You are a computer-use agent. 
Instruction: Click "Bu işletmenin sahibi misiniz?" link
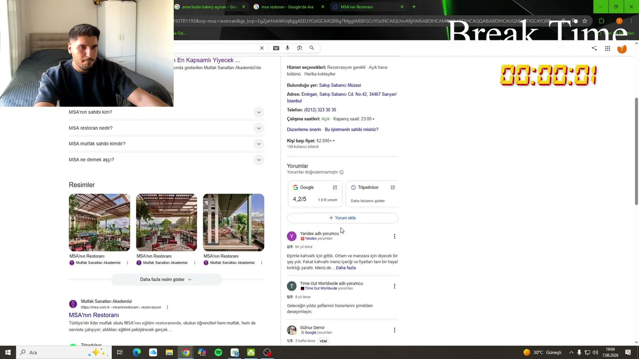(x=351, y=130)
